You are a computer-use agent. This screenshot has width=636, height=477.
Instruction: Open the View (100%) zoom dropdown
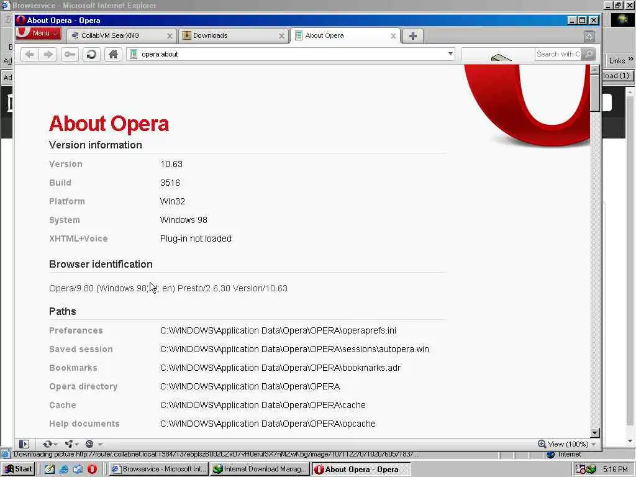(x=568, y=444)
